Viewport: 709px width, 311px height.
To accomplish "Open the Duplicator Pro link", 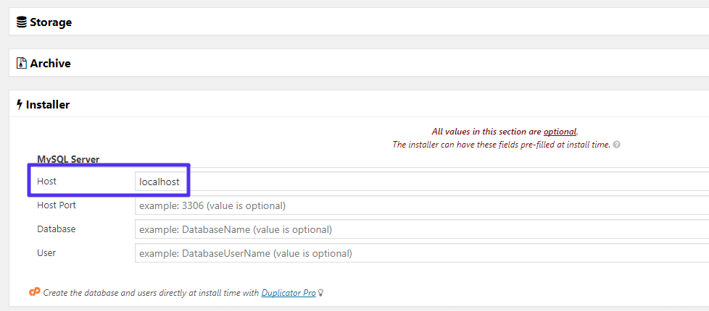I will pyautogui.click(x=289, y=293).
